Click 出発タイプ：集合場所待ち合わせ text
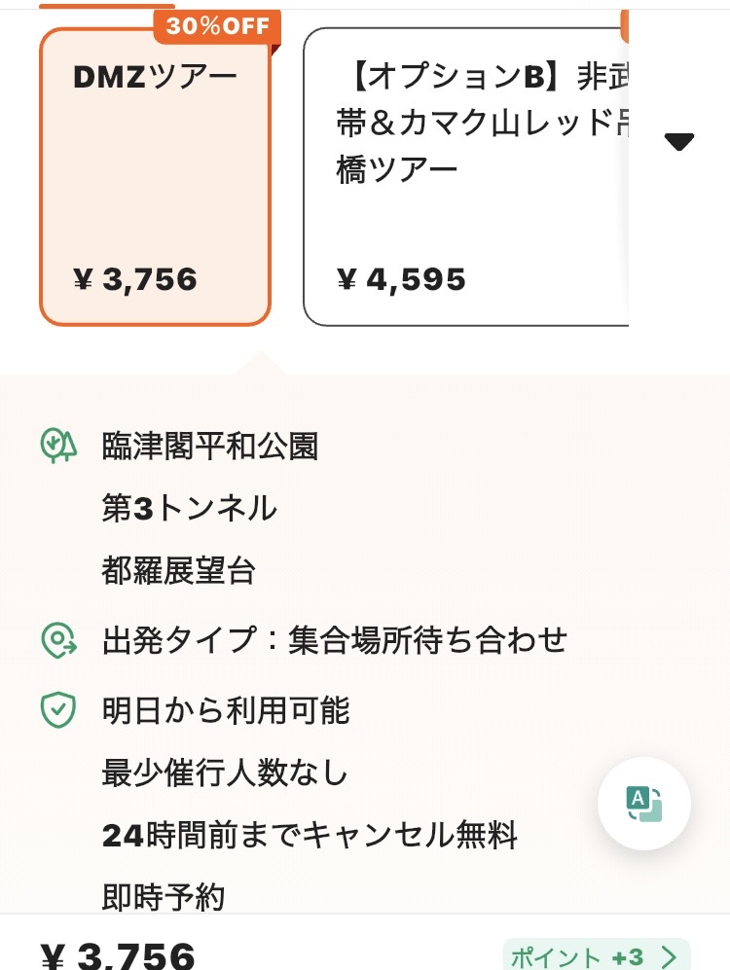730x970 pixels. coord(334,640)
